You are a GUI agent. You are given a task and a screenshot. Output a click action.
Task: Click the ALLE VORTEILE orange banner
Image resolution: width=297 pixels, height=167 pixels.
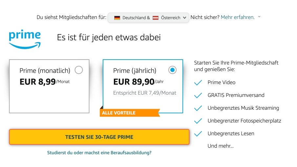point(130,113)
